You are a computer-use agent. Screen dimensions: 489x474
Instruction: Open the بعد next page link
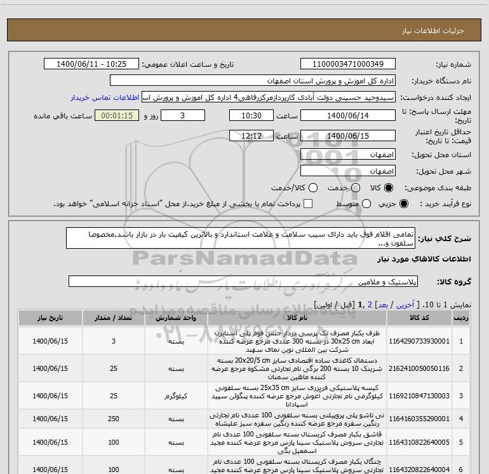pyautogui.click(x=383, y=305)
